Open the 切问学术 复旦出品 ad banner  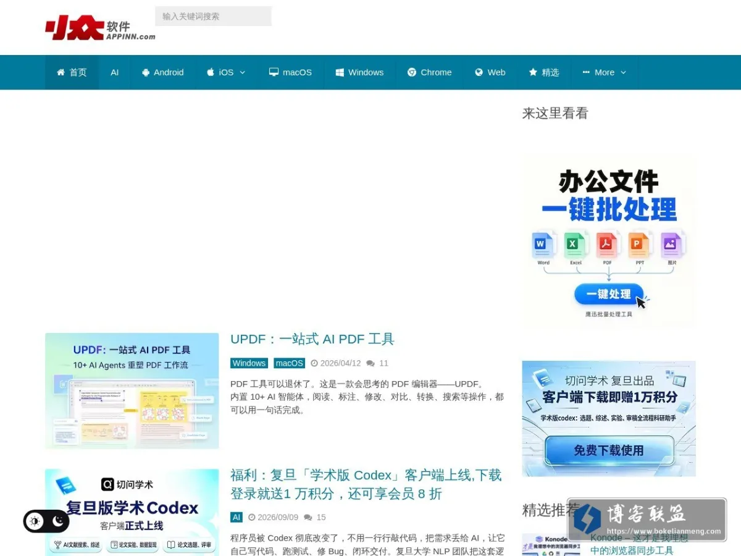pos(609,418)
